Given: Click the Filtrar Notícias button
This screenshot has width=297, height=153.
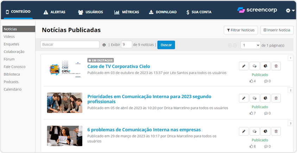Looking at the screenshot, I should tap(241, 30).
